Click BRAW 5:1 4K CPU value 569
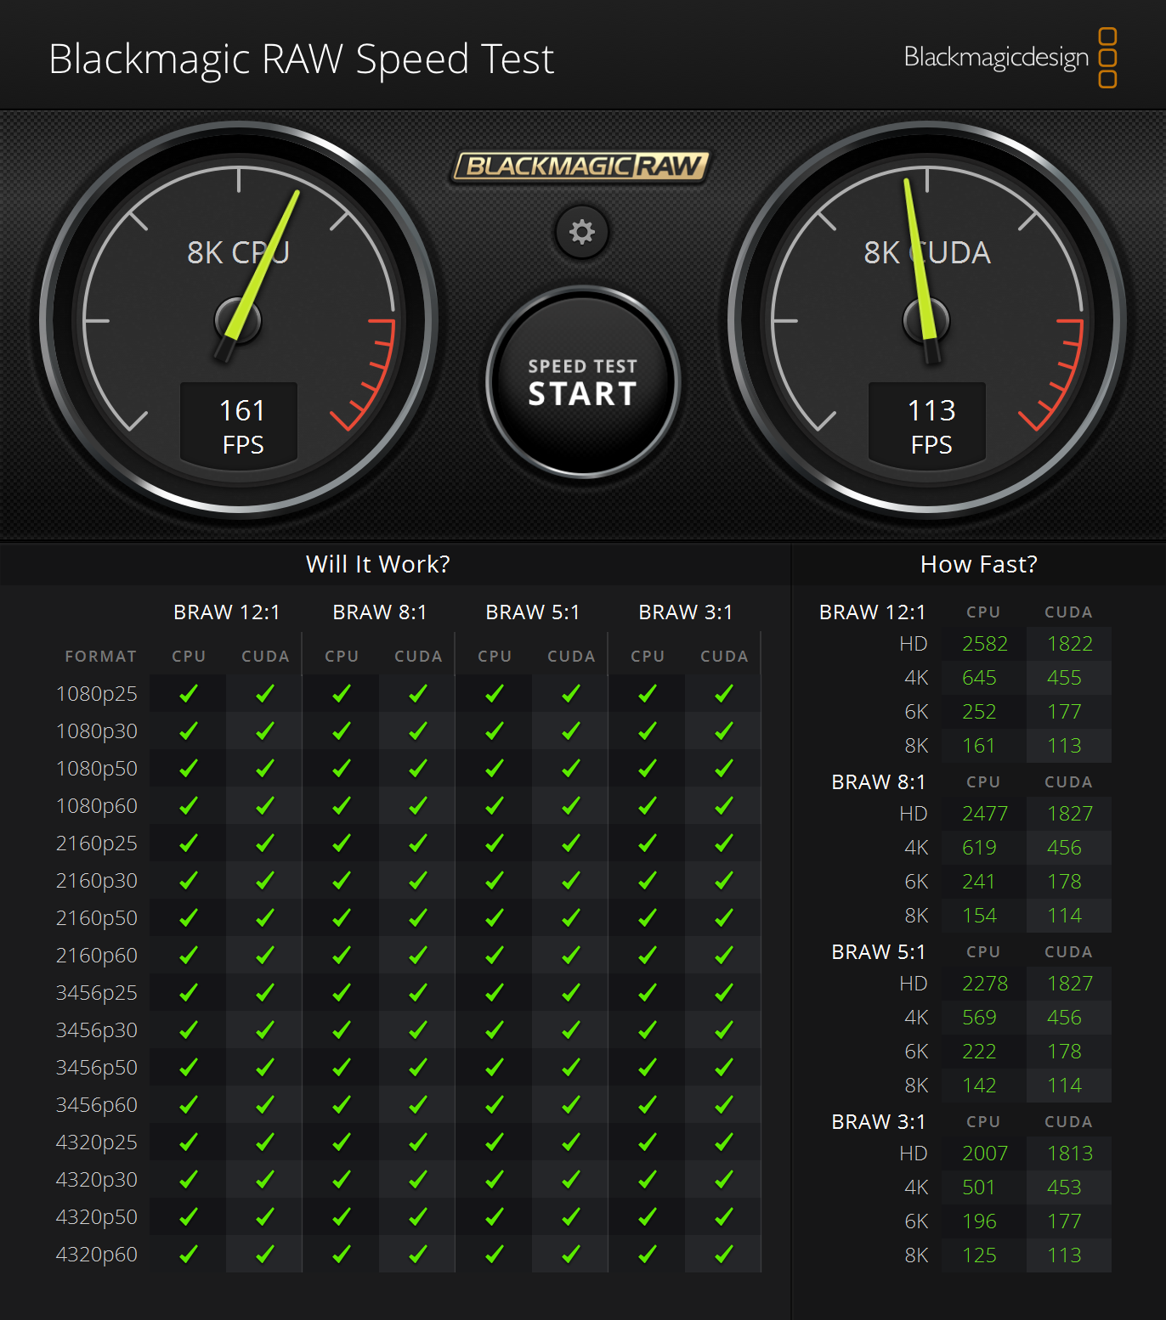 click(x=979, y=1018)
